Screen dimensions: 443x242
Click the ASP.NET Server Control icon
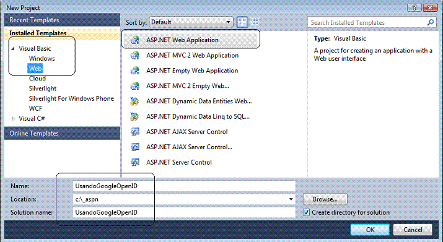(135, 162)
